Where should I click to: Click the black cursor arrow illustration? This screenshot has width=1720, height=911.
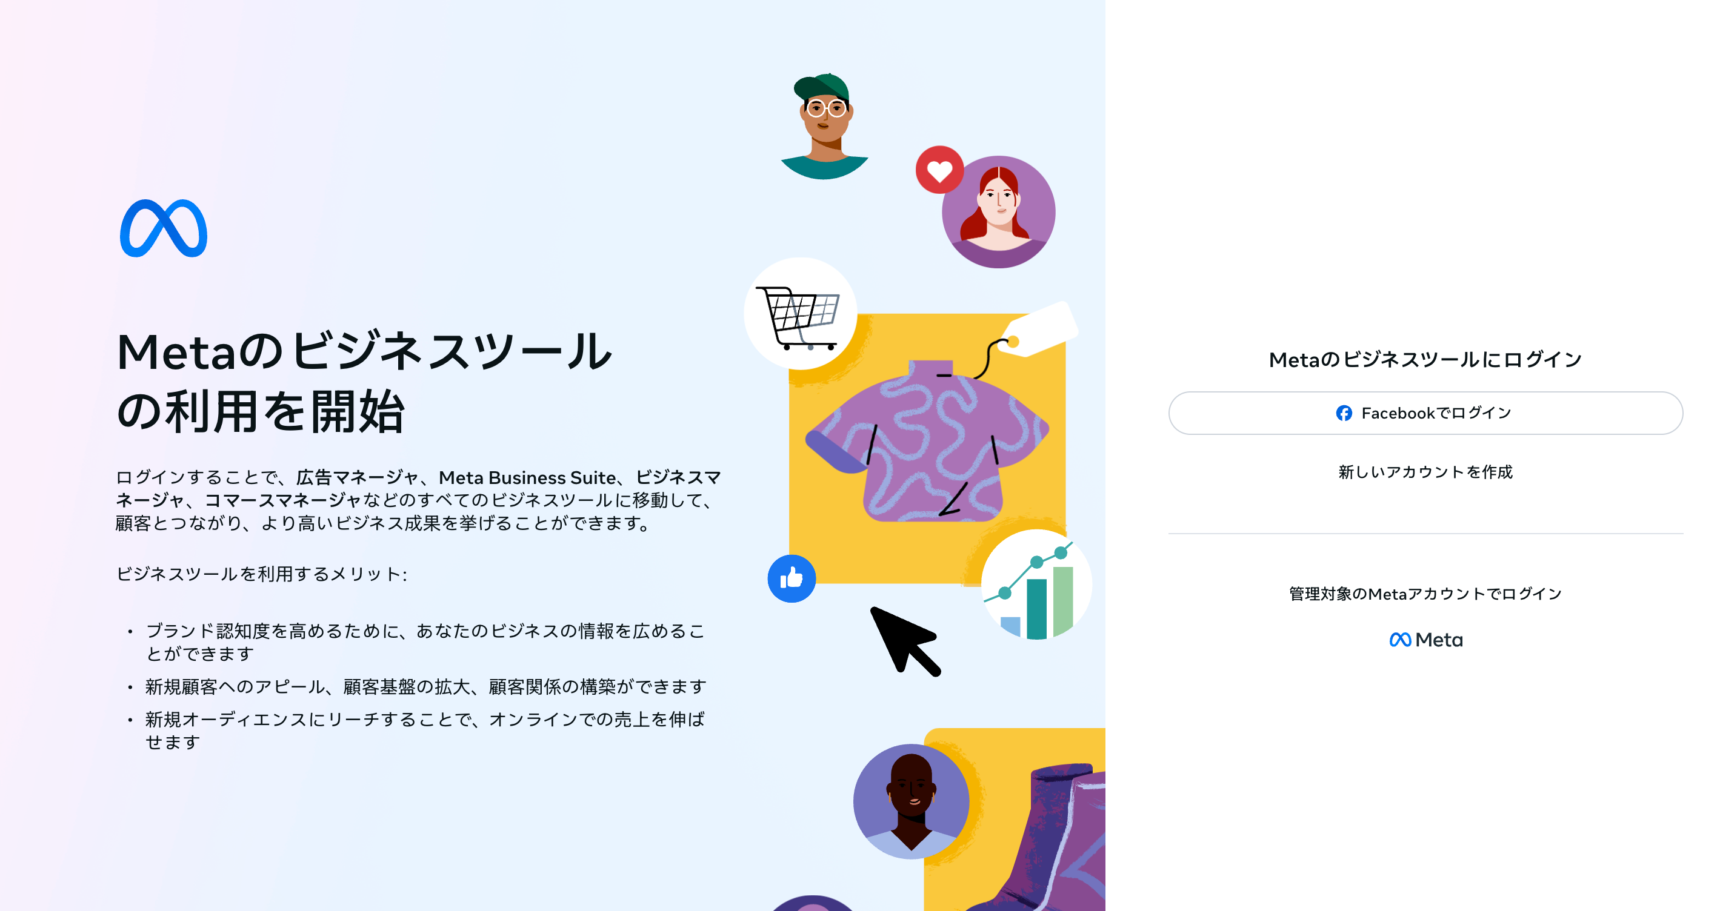tap(905, 641)
